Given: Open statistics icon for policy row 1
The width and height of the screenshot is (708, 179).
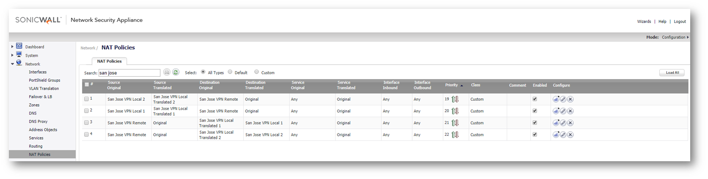Looking at the screenshot, I should [556, 99].
